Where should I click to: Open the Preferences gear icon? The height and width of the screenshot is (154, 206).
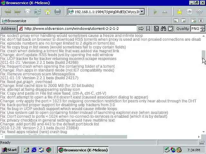[x=200, y=12]
